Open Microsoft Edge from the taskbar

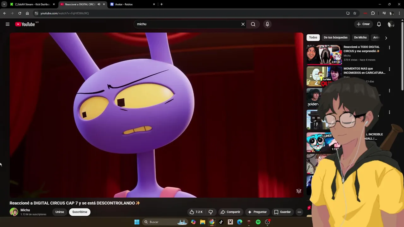pos(240,222)
